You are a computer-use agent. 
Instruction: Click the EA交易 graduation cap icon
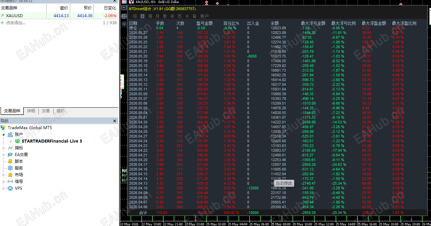(x=10, y=155)
